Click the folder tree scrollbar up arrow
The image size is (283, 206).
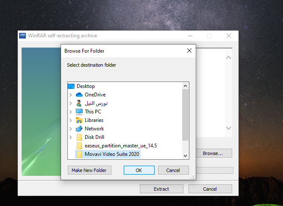pyautogui.click(x=185, y=86)
